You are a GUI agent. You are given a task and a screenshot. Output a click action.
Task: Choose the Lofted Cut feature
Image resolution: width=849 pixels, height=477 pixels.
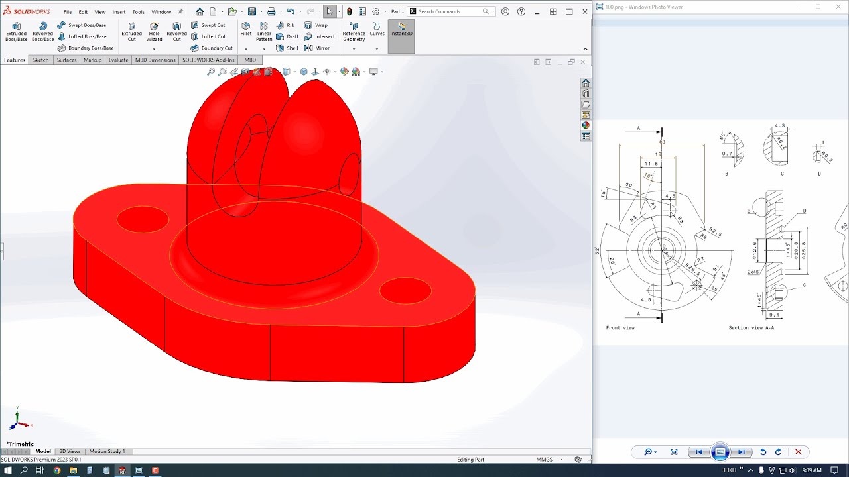208,36
